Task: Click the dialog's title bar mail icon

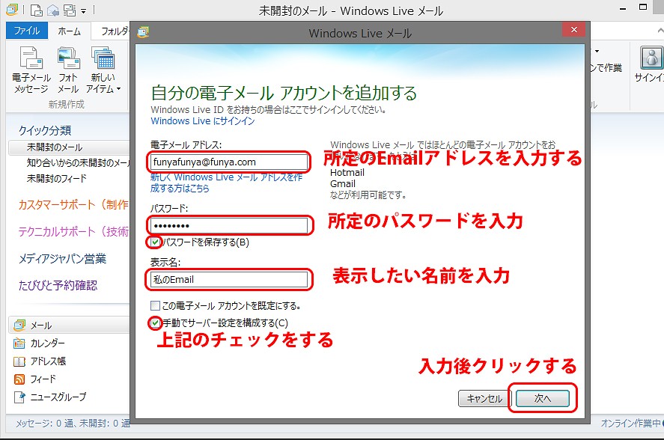Action: (143, 32)
